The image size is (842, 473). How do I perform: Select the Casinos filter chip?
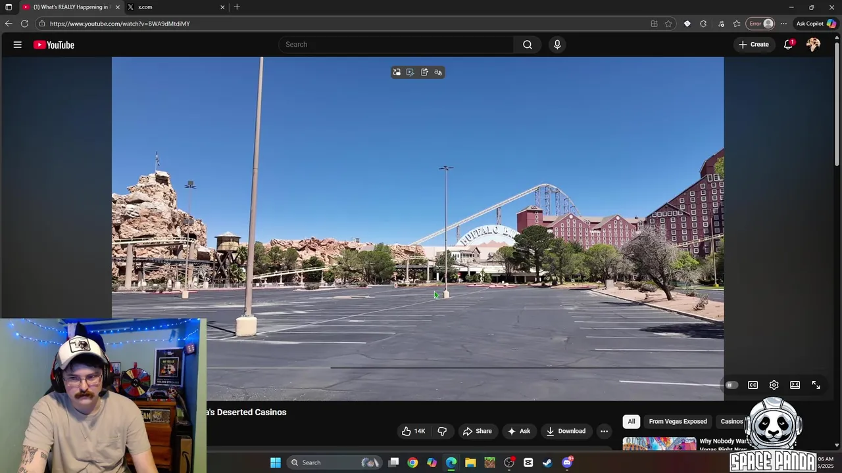click(731, 421)
